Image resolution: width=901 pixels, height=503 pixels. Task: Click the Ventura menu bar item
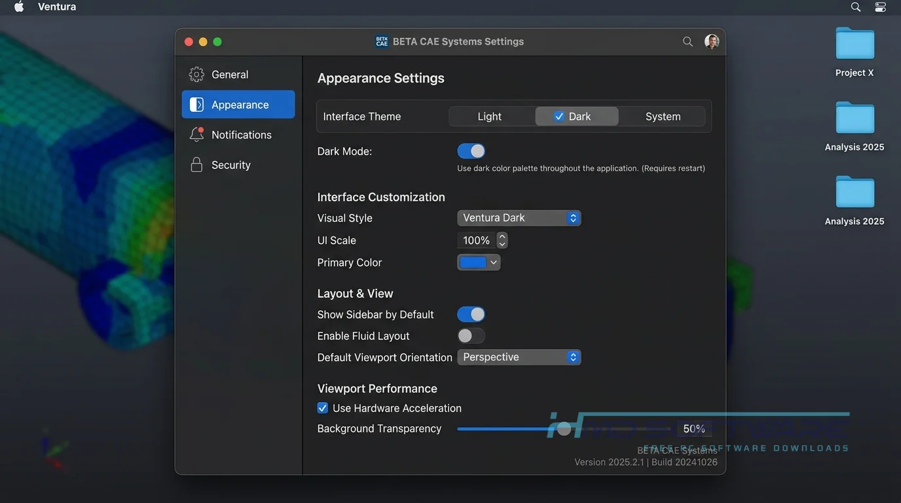click(x=57, y=7)
